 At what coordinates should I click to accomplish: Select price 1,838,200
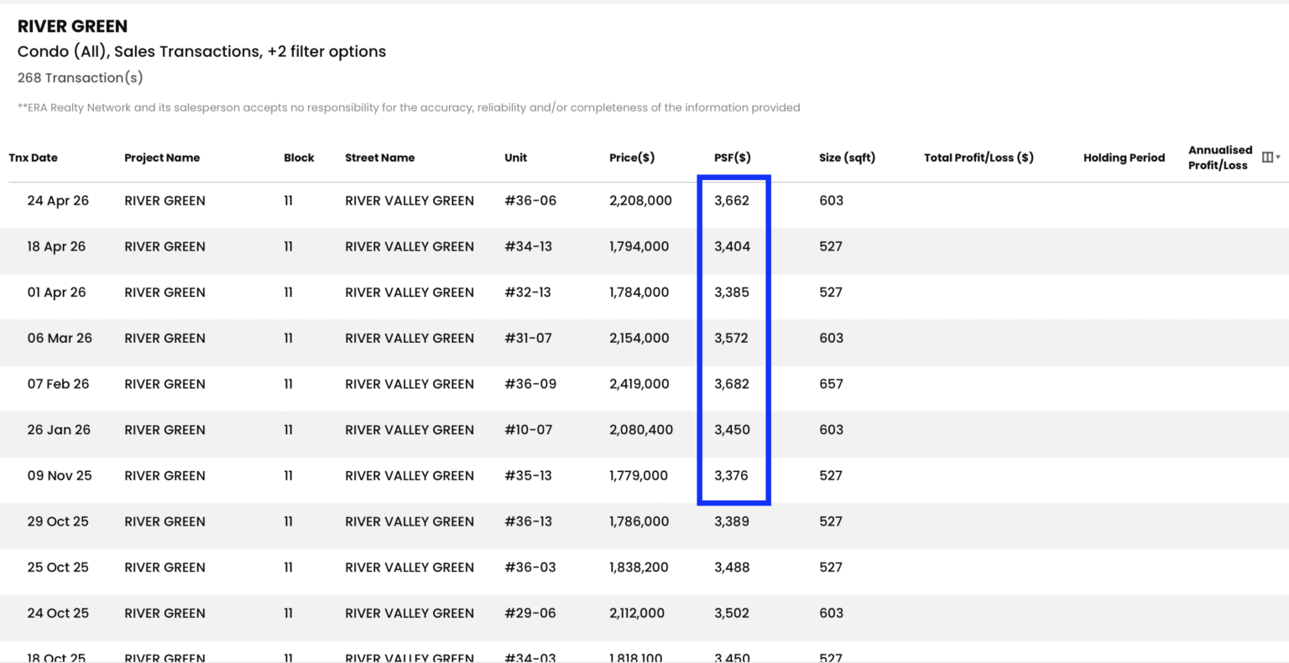[x=639, y=567]
